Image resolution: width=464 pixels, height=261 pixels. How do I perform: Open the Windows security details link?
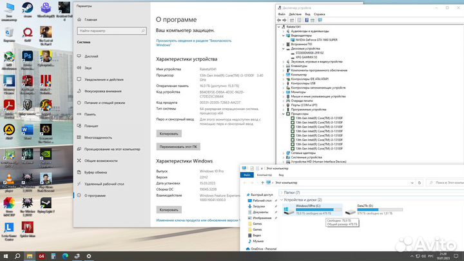coord(193,43)
